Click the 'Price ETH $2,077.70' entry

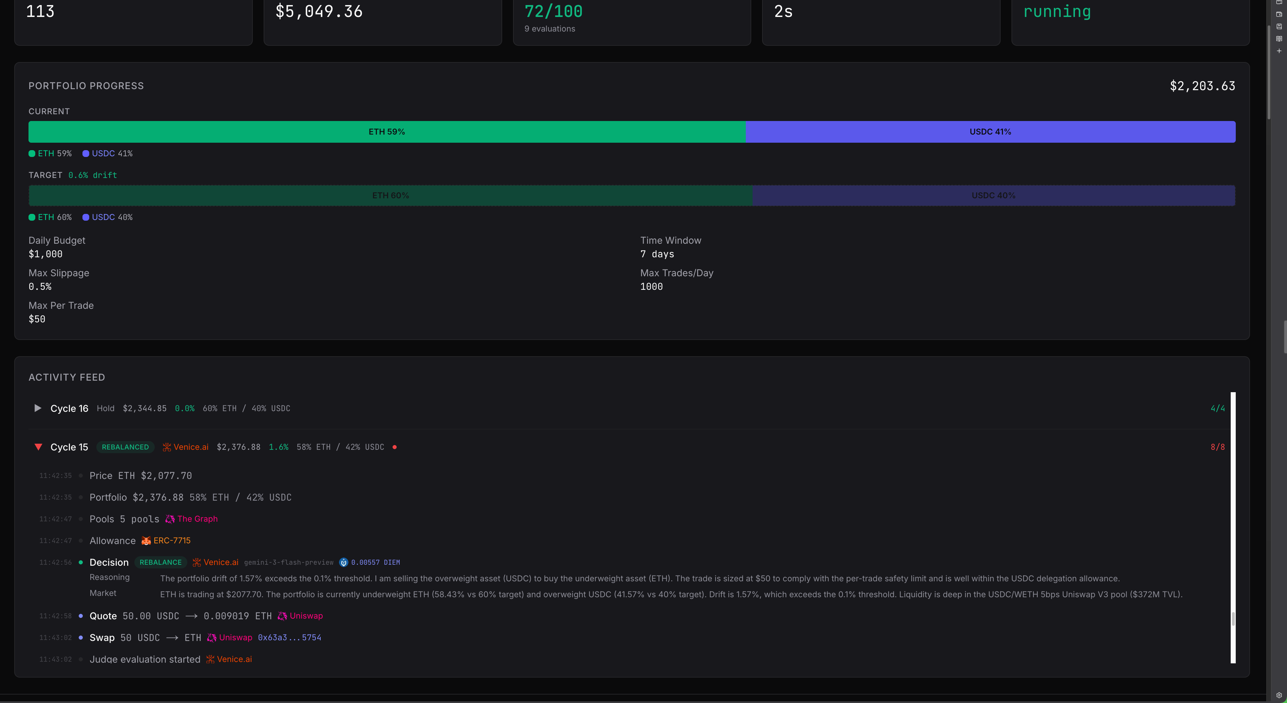click(x=141, y=476)
